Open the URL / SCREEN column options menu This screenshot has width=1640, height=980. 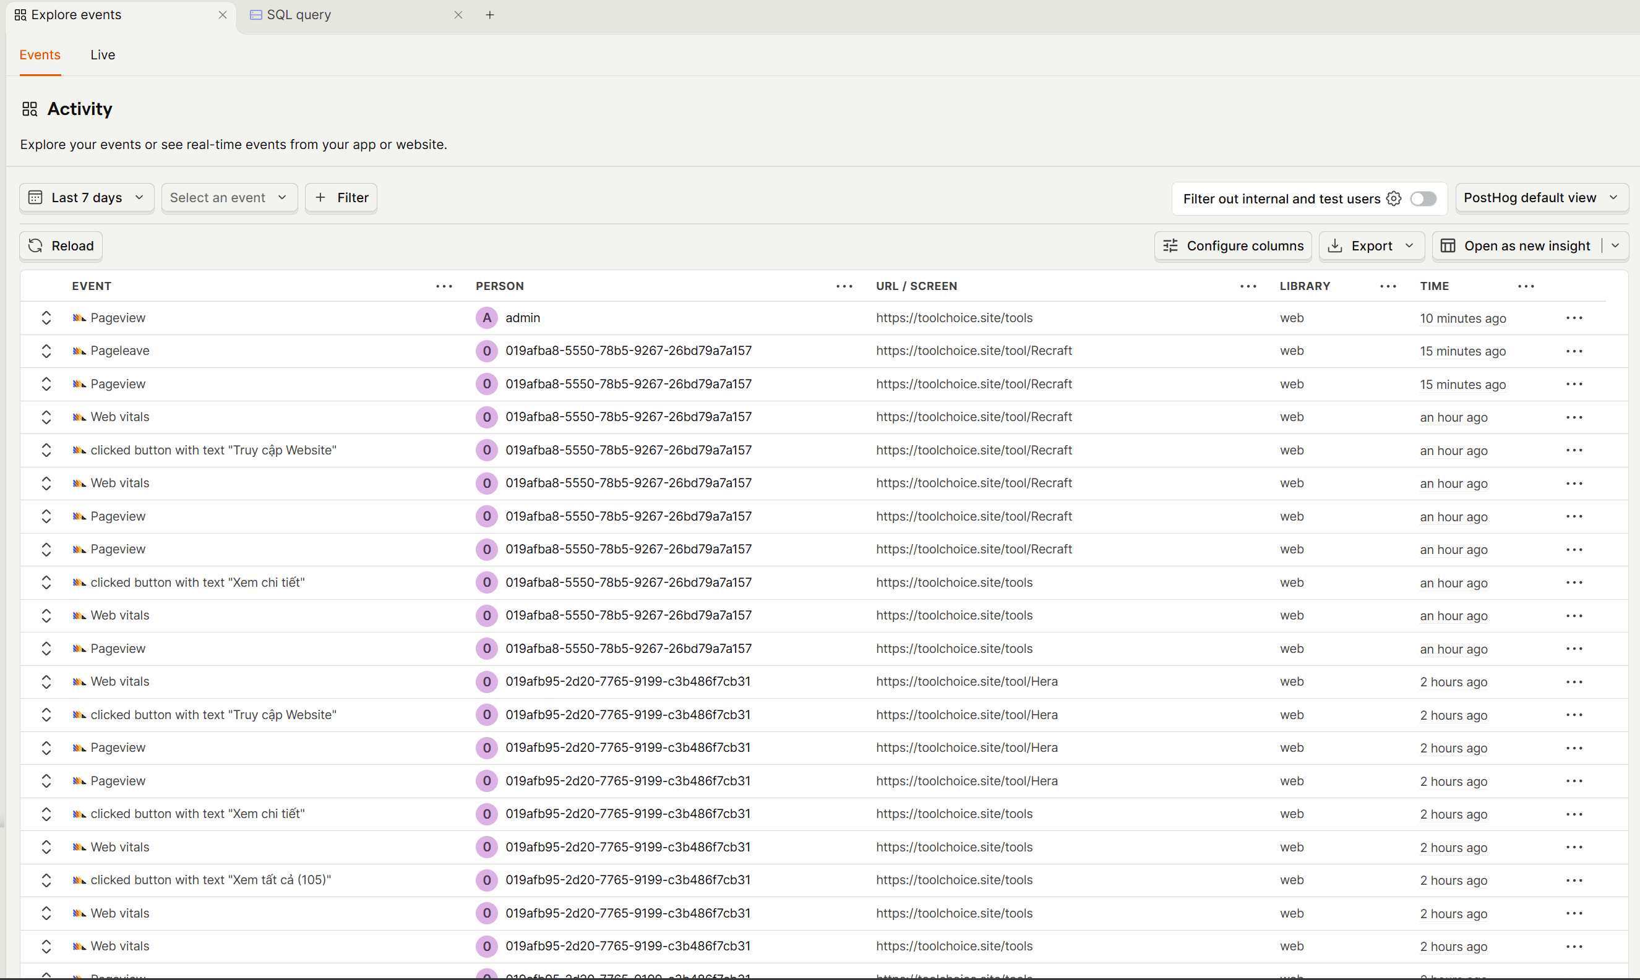[1248, 286]
